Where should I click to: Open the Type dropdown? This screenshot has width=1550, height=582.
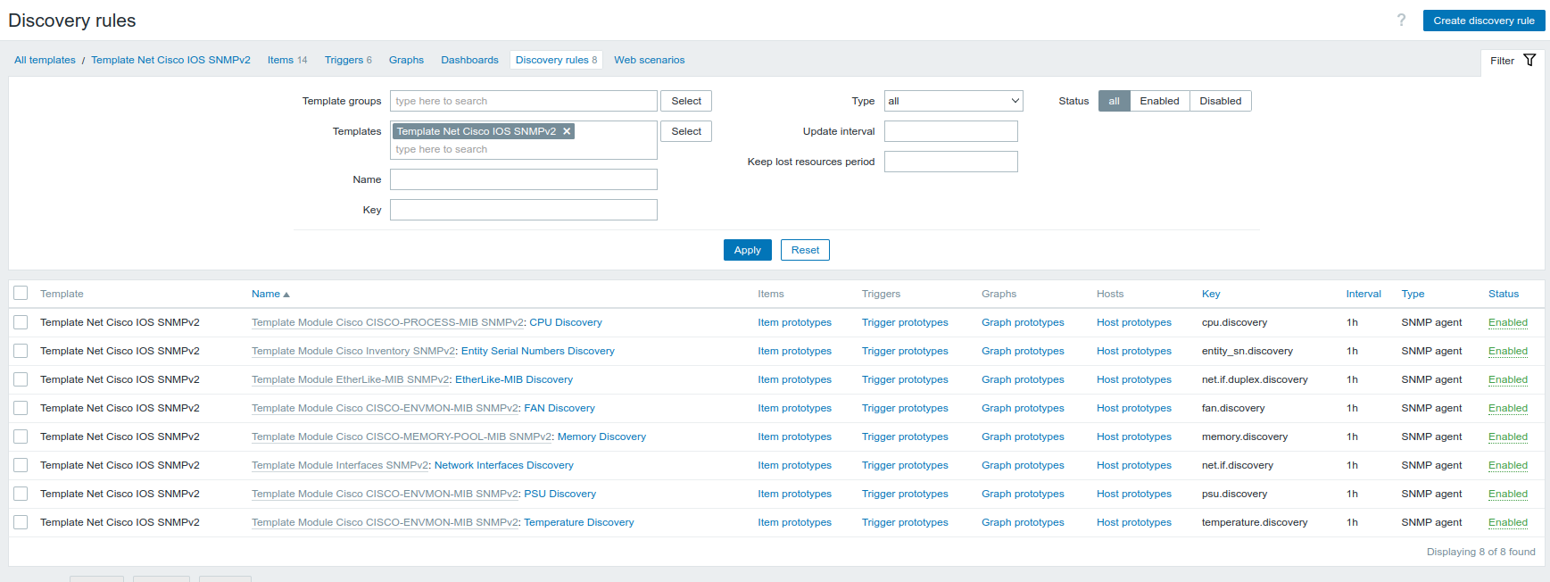(x=953, y=101)
